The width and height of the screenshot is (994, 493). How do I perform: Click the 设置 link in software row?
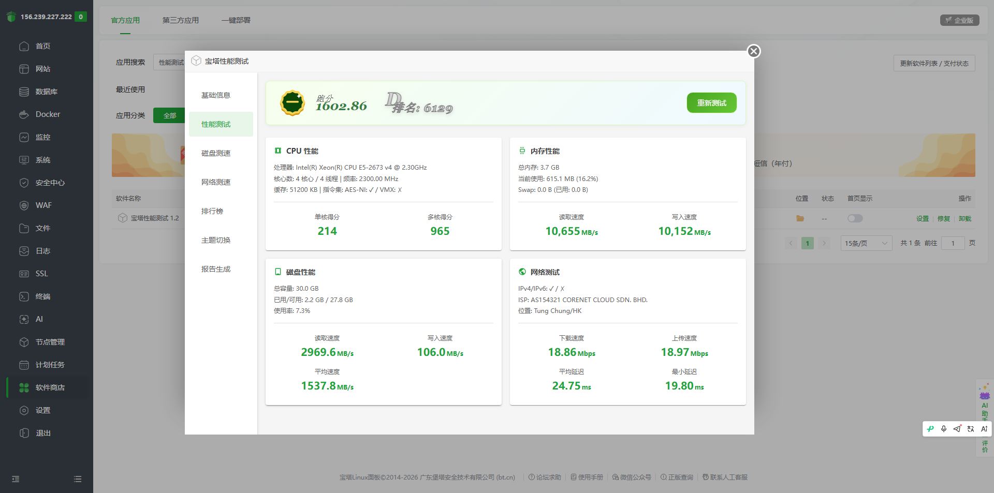[923, 218]
